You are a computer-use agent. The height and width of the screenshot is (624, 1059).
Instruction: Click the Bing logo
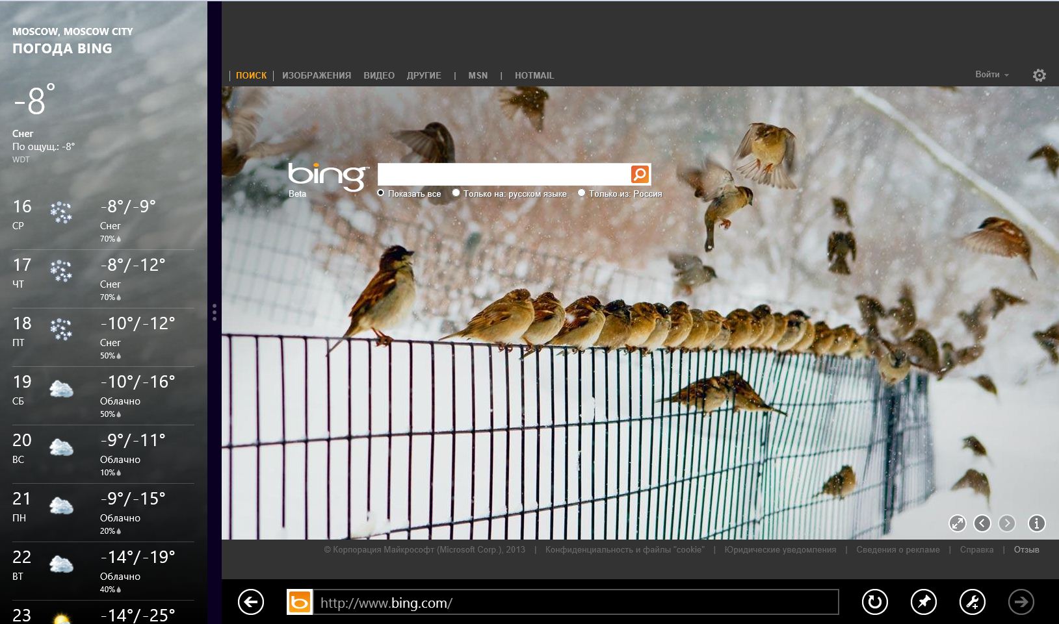click(328, 176)
